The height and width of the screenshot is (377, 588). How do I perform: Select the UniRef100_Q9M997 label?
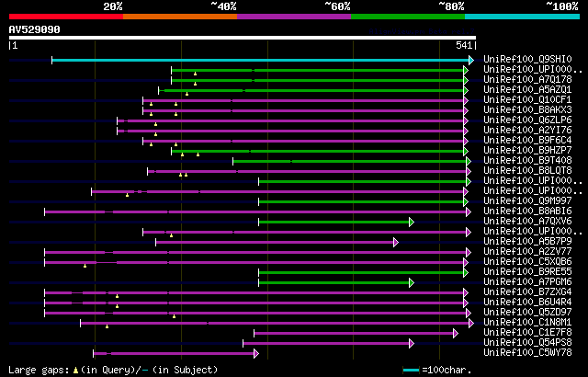coord(527,201)
